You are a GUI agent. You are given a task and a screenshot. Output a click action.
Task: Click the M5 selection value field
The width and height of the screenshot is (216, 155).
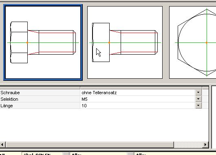pyautogui.click(x=138, y=99)
